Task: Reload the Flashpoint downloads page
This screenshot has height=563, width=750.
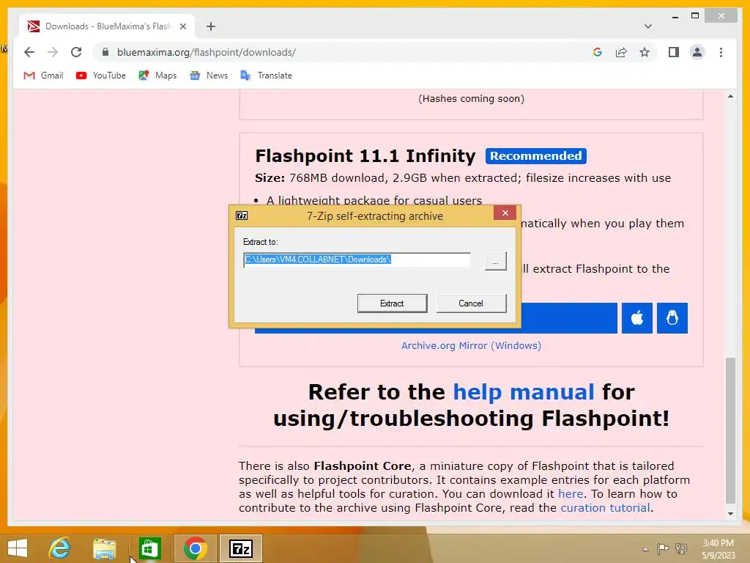Action: pos(76,52)
